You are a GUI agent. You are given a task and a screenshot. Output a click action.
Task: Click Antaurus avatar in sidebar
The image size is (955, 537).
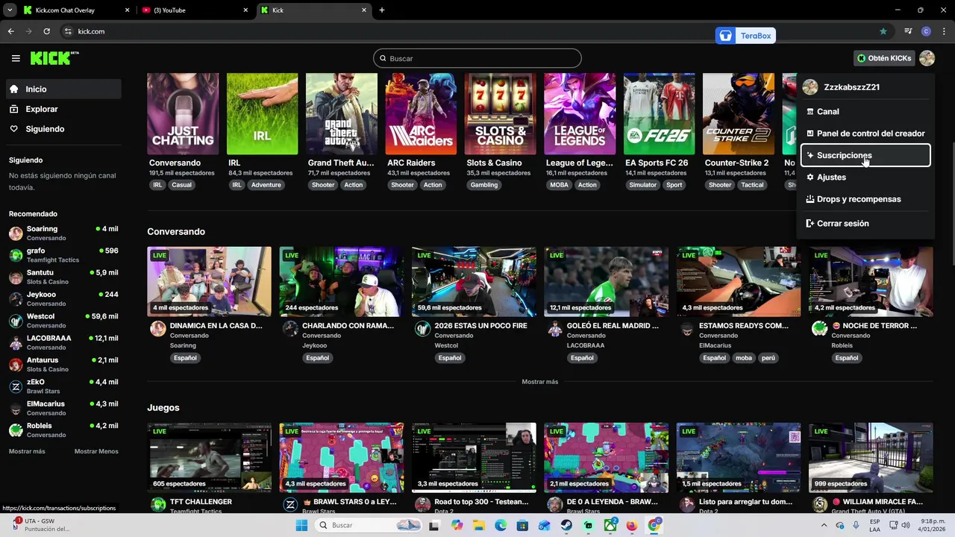[x=16, y=365]
